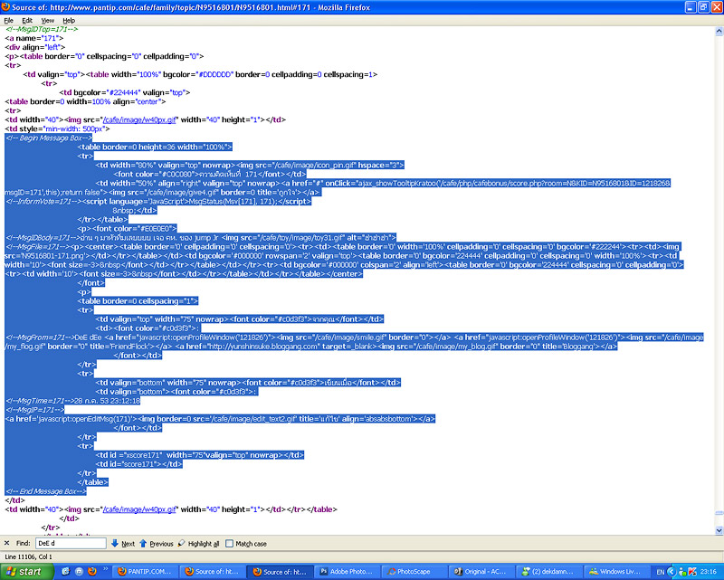Image resolution: width=724 pixels, height=580 pixels.
Task: Click the PhotoScape icon on its taskbar button
Action: (392, 572)
